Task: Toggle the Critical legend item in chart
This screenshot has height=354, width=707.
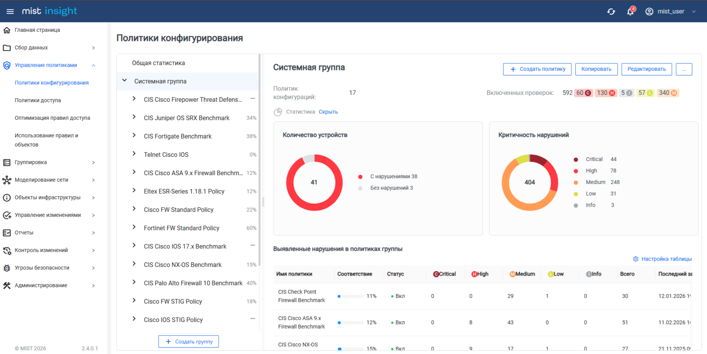Action: 593,159
